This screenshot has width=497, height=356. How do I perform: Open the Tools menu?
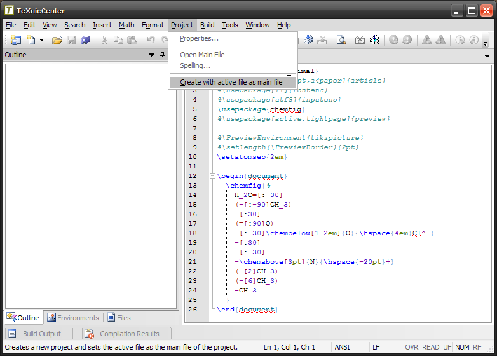coord(230,25)
